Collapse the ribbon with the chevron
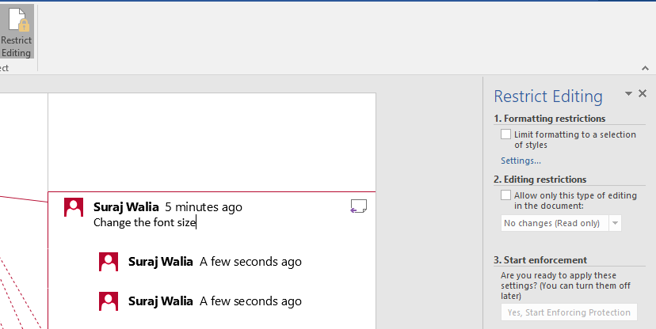Screen dimensions: 656x329 645,68
